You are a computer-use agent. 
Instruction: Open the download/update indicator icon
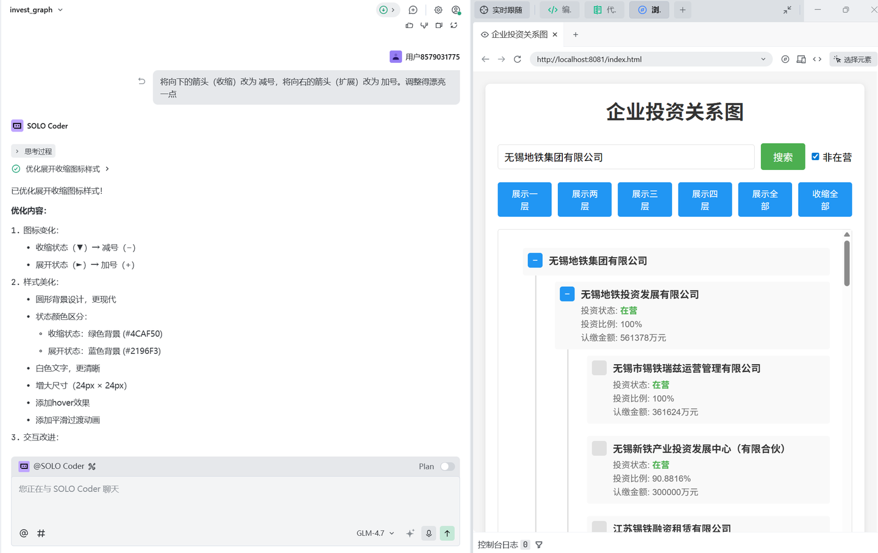click(x=384, y=10)
